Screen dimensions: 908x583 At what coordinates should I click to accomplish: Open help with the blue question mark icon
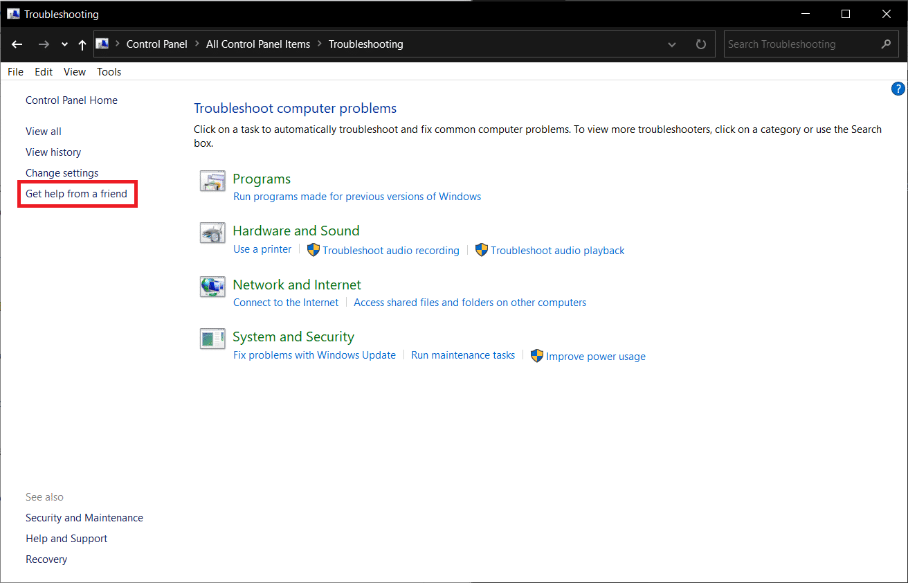click(x=898, y=89)
